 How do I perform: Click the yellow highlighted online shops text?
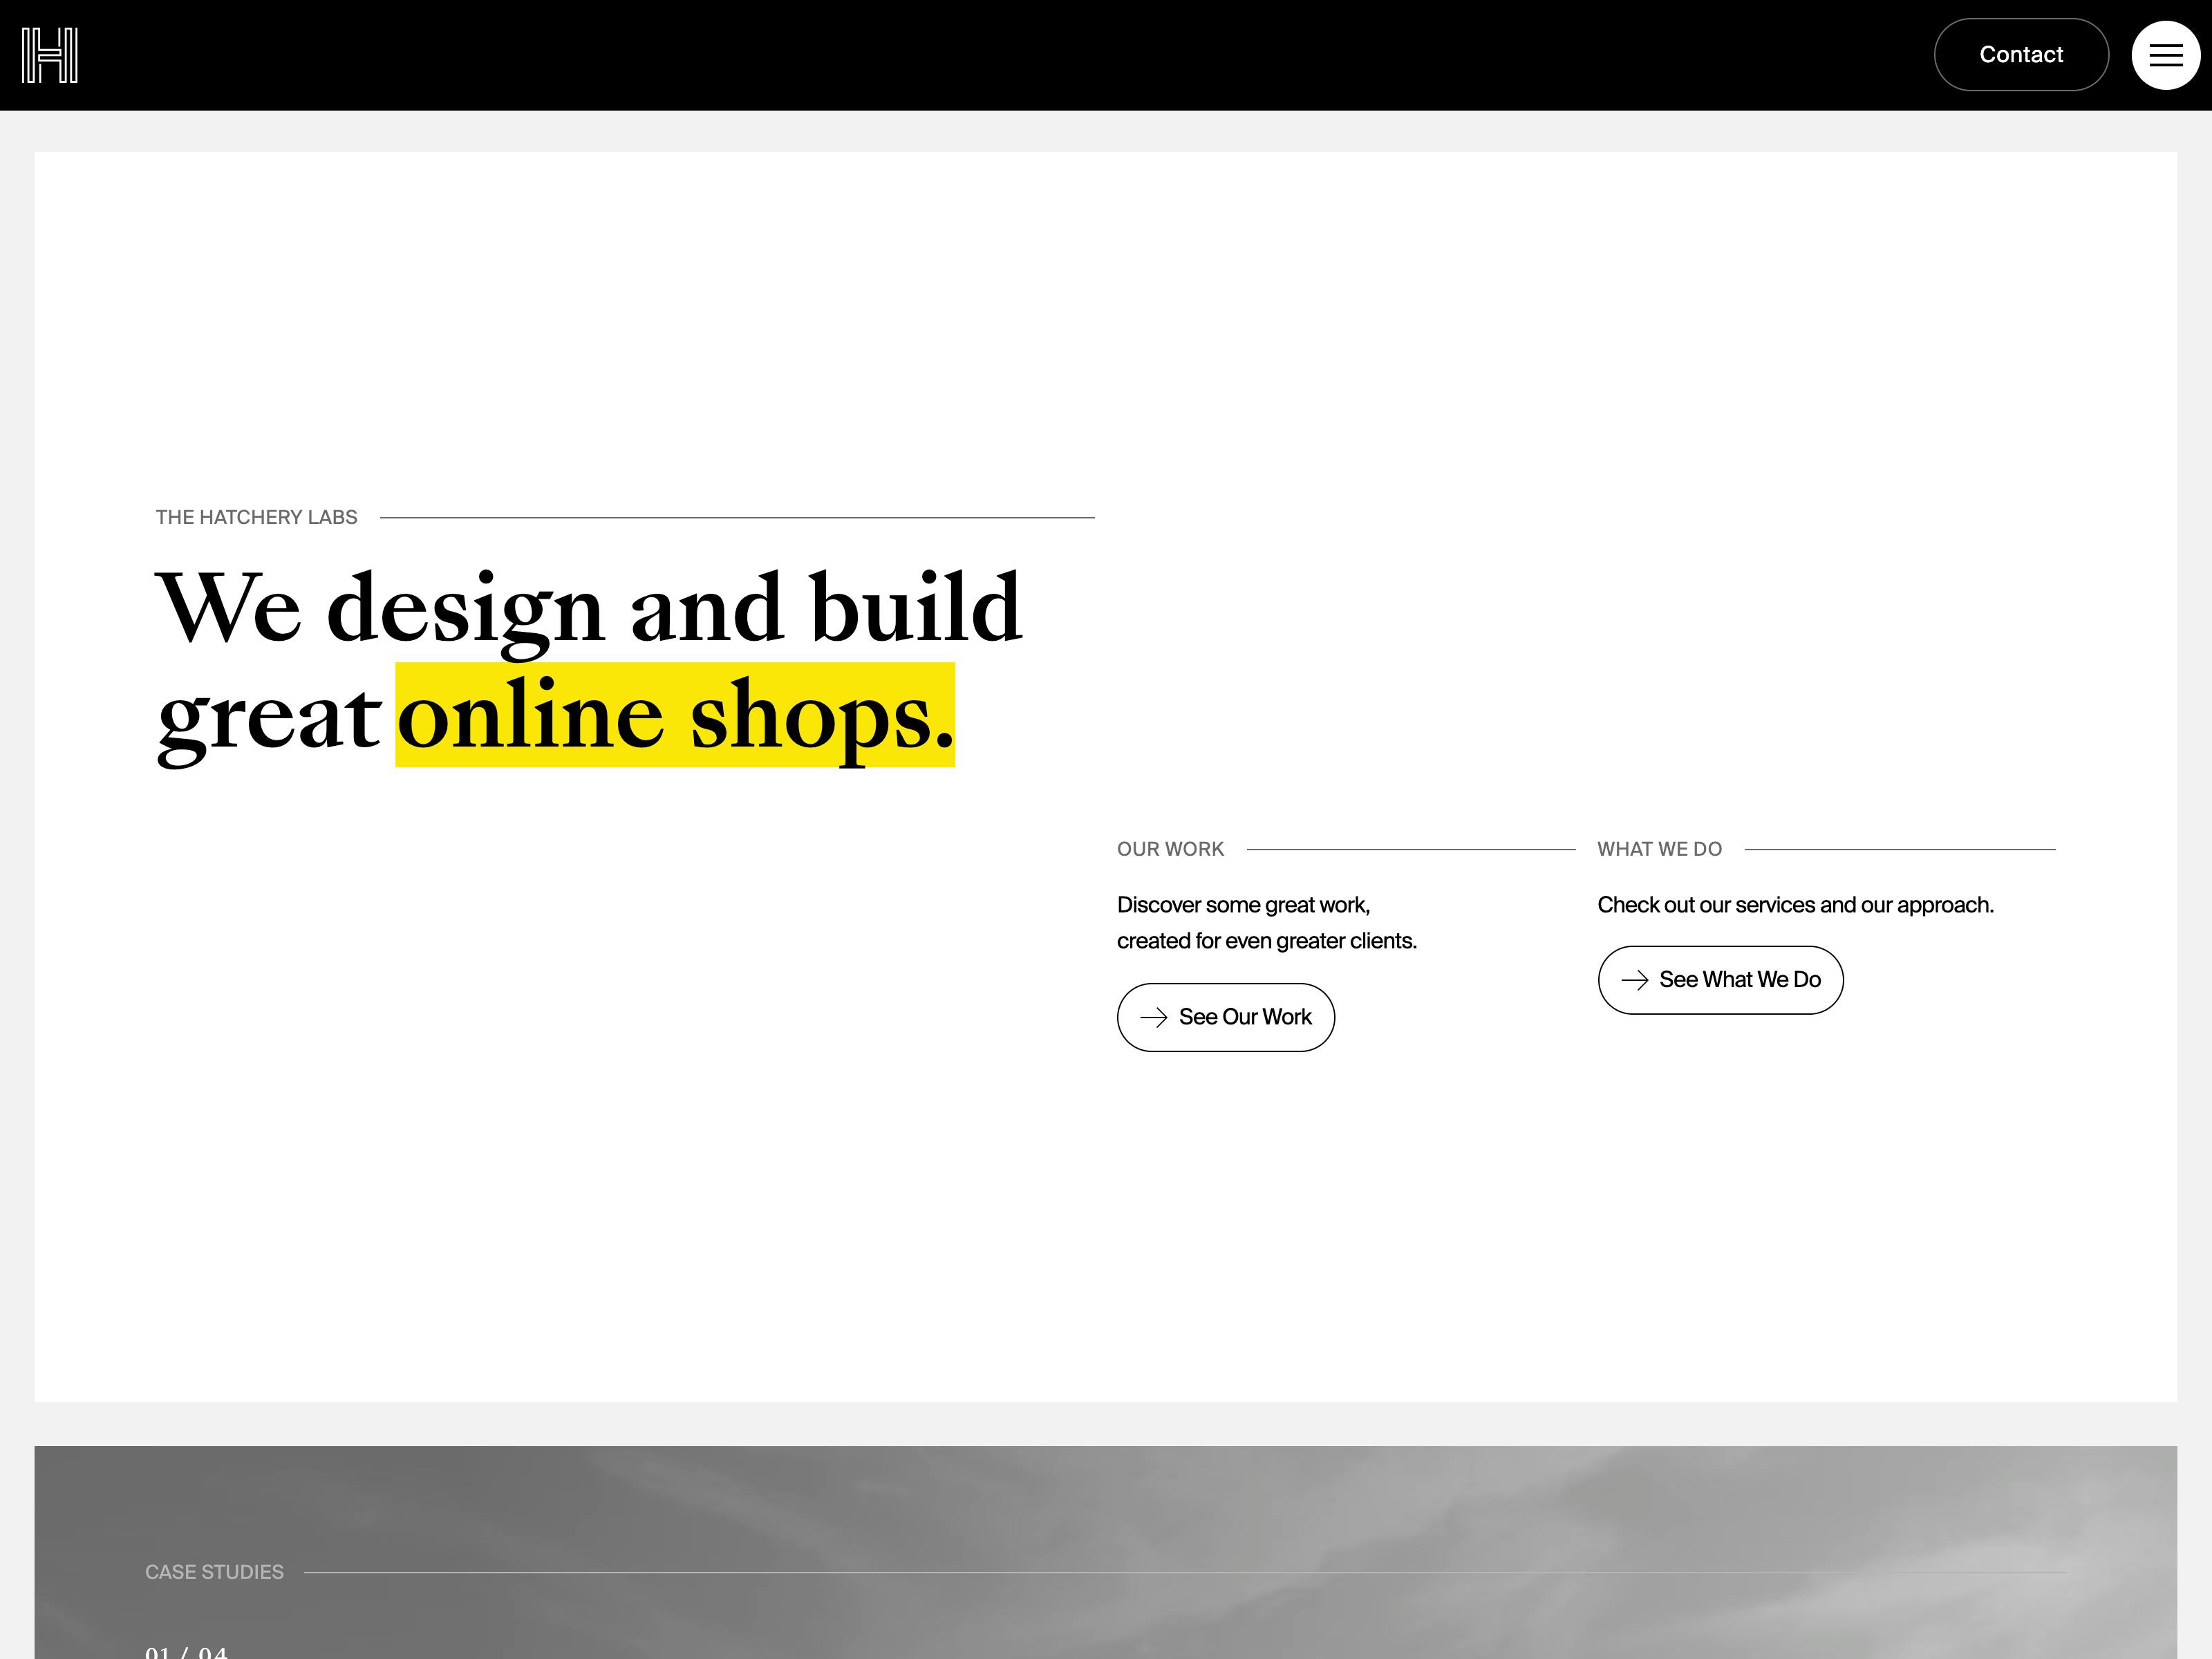(x=675, y=716)
